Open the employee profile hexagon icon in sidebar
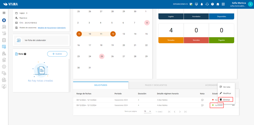254x125 pixels. (x=4, y=20)
